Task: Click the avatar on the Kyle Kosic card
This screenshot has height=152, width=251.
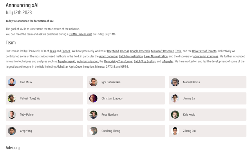Action: point(175,115)
